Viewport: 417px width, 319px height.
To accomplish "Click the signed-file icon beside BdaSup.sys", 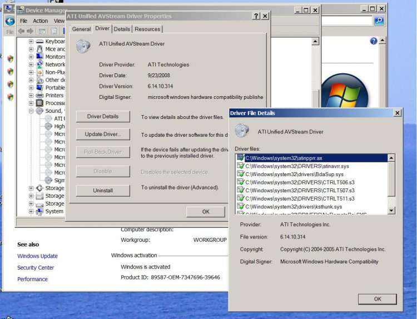I will 241,174.
